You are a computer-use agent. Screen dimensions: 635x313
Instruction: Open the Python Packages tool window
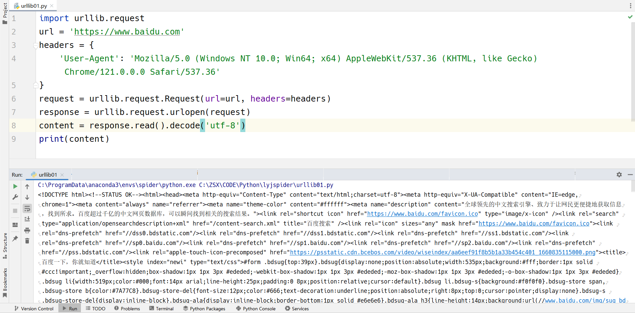coord(204,309)
